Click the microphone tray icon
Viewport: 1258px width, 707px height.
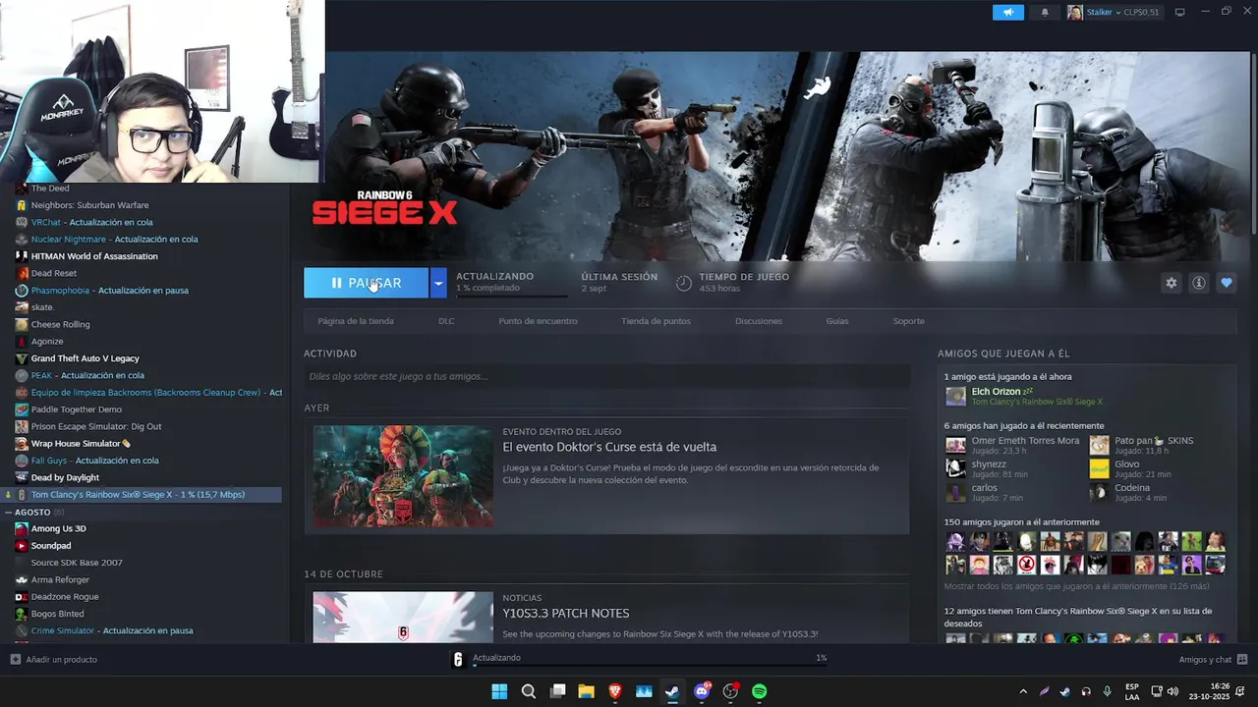[1108, 691]
